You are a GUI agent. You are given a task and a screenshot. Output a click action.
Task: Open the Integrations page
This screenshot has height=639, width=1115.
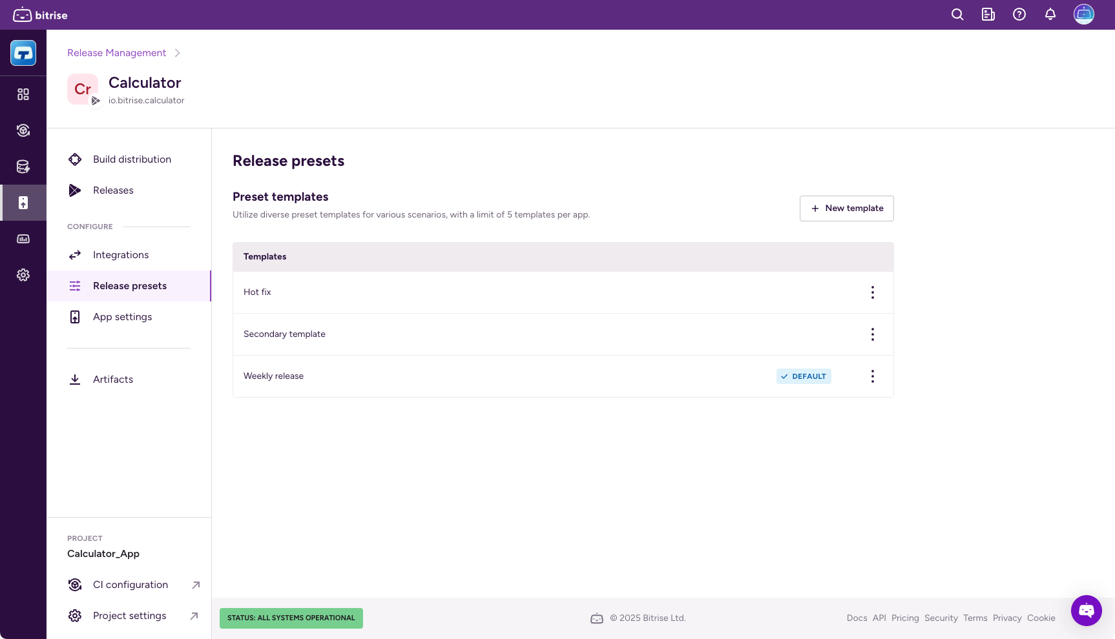pos(129,255)
